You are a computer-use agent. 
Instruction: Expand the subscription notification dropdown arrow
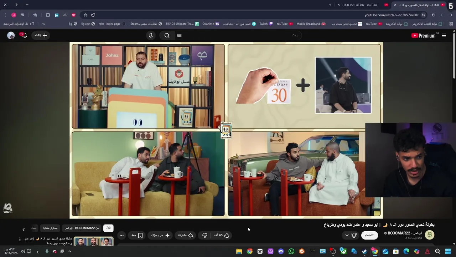pos(347,235)
